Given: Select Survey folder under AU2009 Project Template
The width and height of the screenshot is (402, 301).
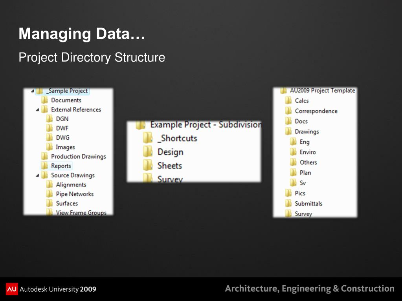Looking at the screenshot, I should [x=303, y=214].
